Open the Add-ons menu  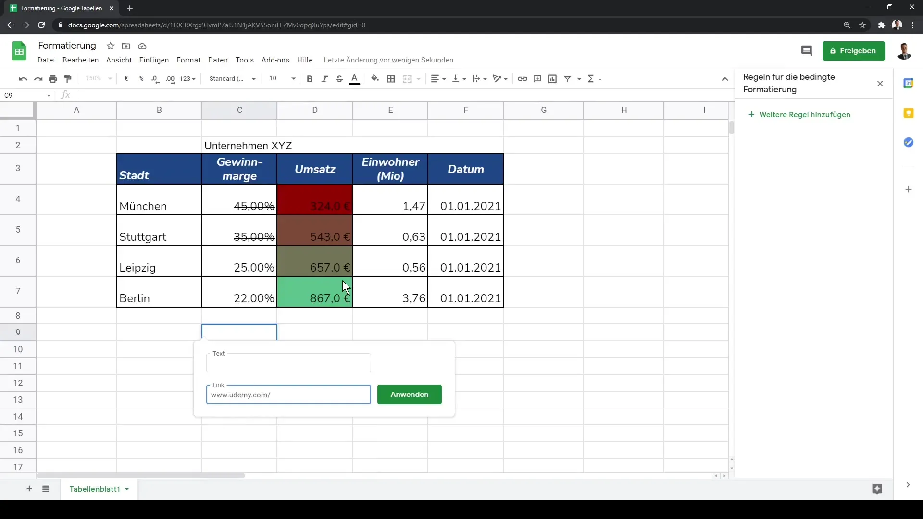click(274, 60)
